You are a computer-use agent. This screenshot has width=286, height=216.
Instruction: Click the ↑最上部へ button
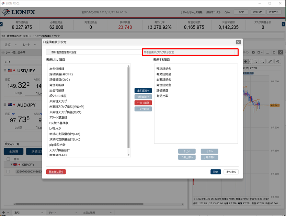point(187,157)
